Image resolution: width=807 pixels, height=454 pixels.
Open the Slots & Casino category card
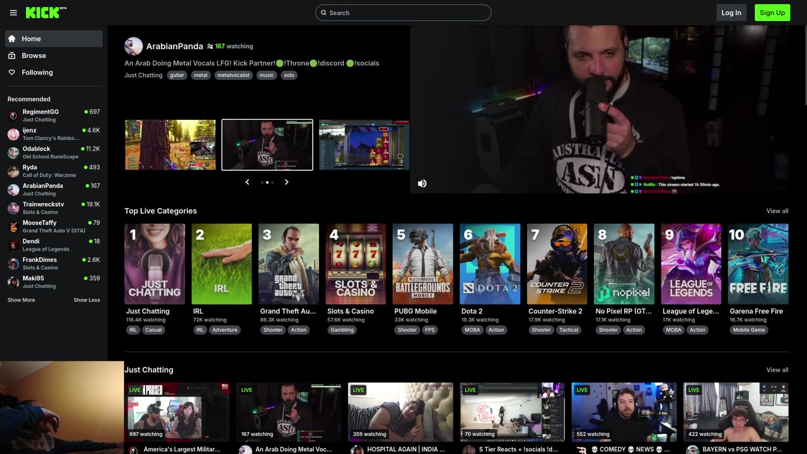356,264
